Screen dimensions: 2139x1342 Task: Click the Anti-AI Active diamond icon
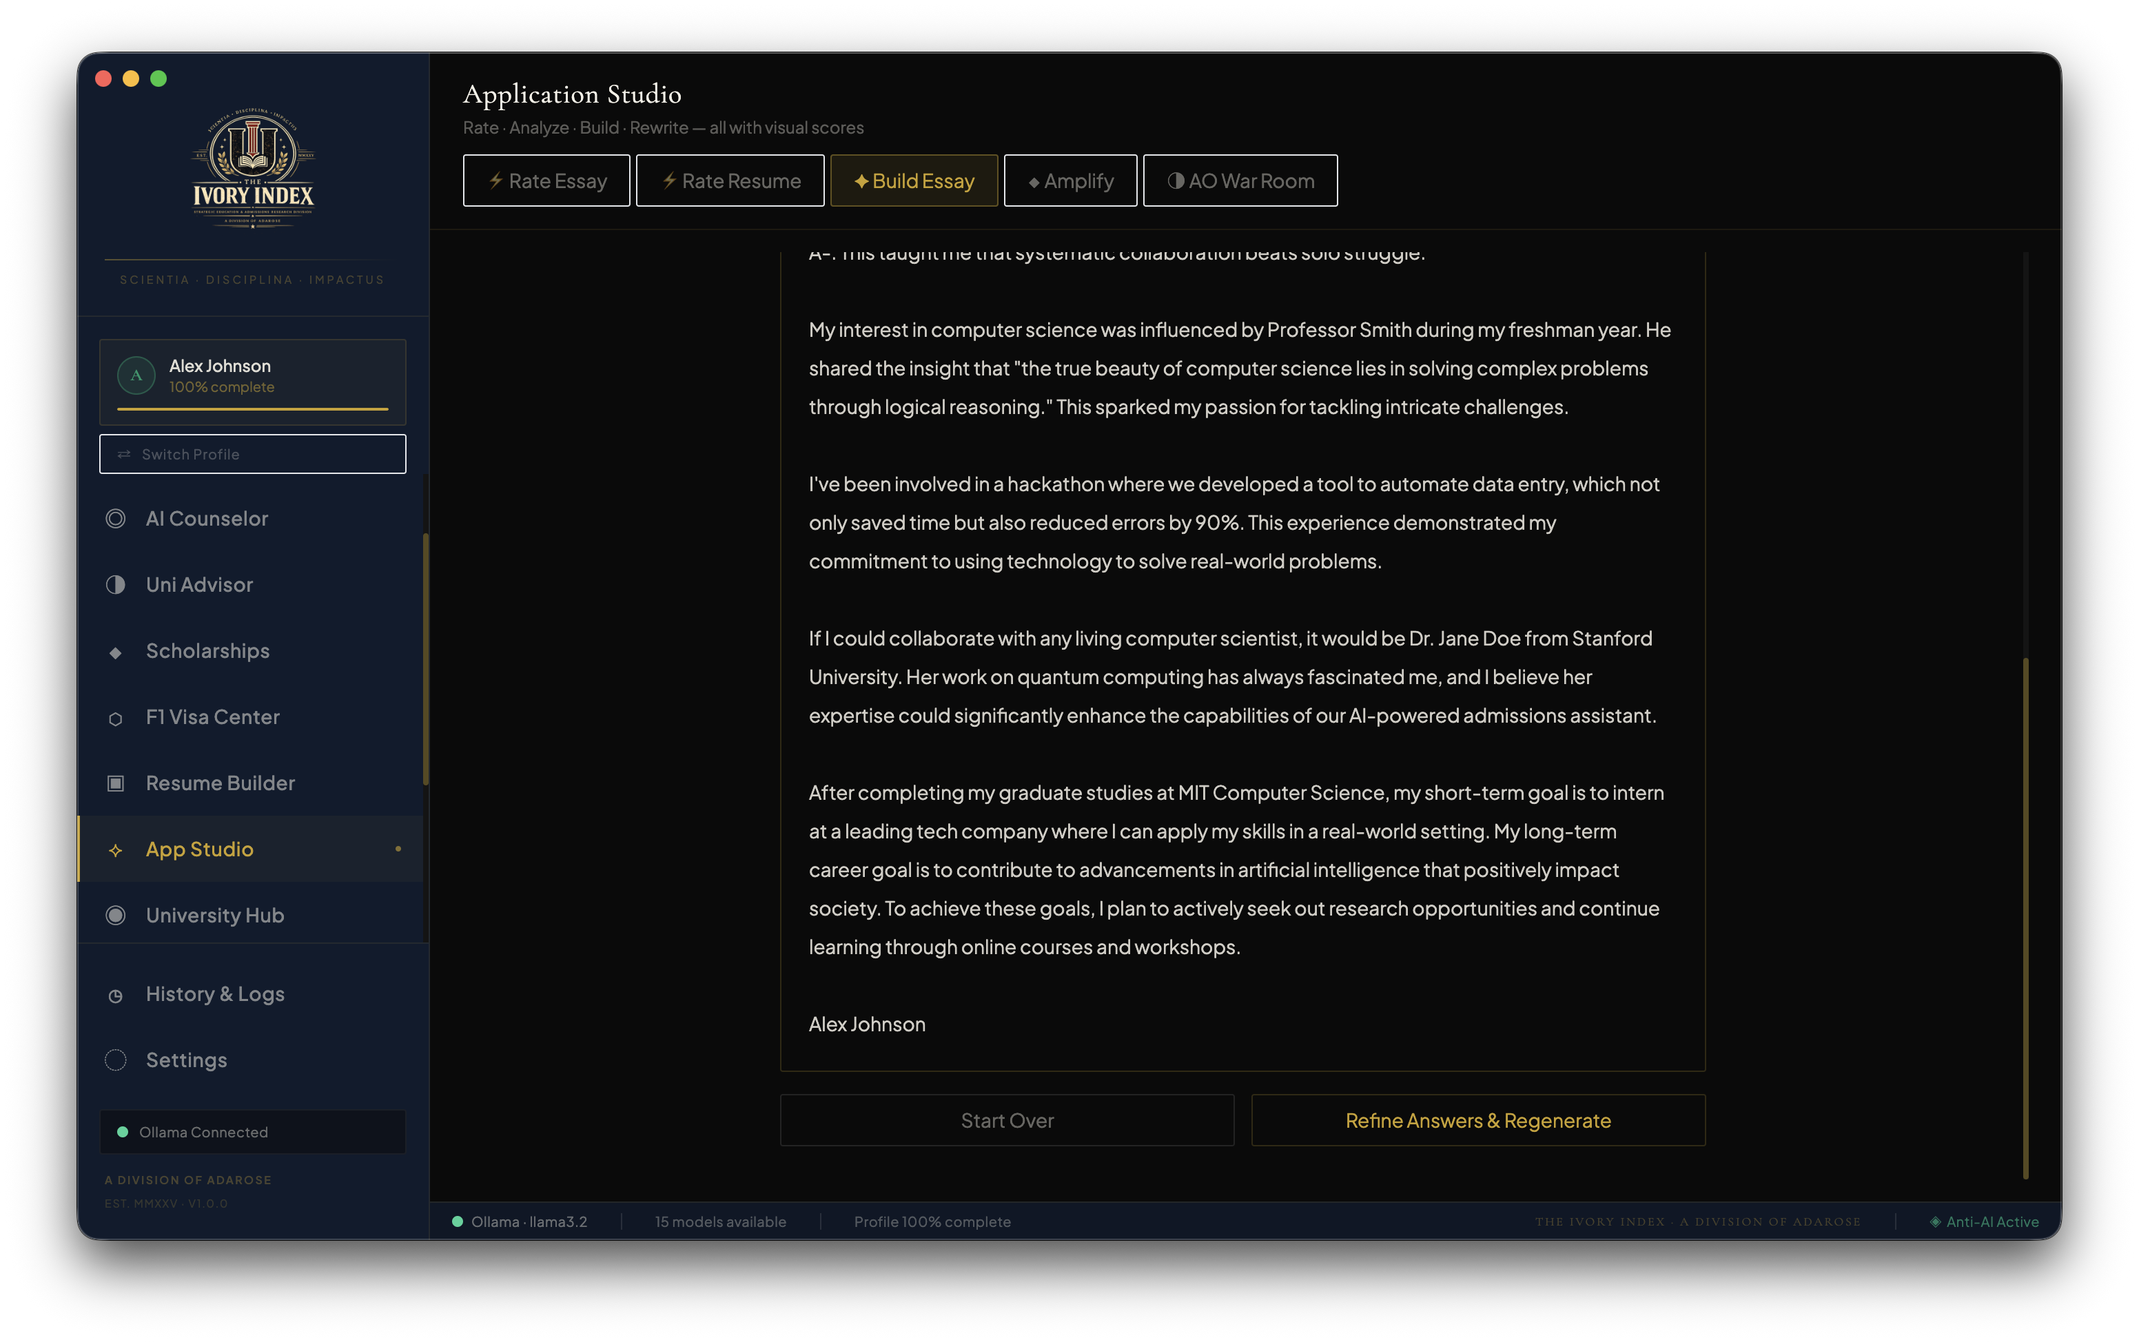click(x=1935, y=1221)
